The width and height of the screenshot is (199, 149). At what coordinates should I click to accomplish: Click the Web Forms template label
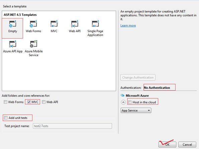pyautogui.click(x=33, y=31)
